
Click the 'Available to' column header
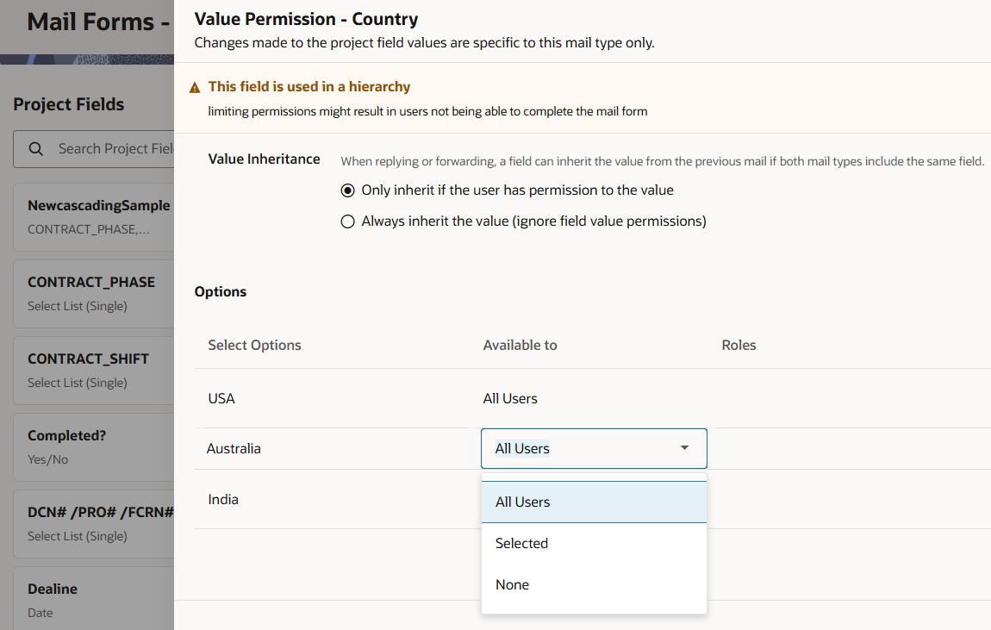[520, 346]
